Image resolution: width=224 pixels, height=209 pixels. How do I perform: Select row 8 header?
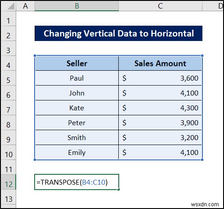(x=9, y=123)
